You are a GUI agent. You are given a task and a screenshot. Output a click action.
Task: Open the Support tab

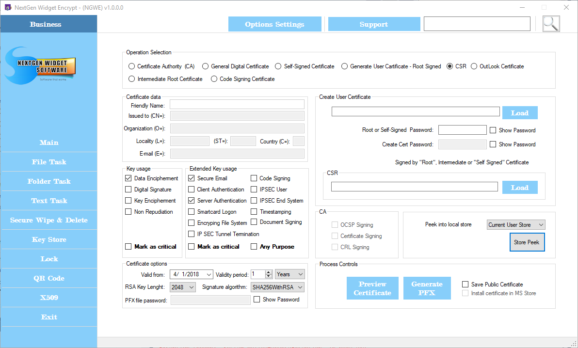pyautogui.click(x=374, y=24)
